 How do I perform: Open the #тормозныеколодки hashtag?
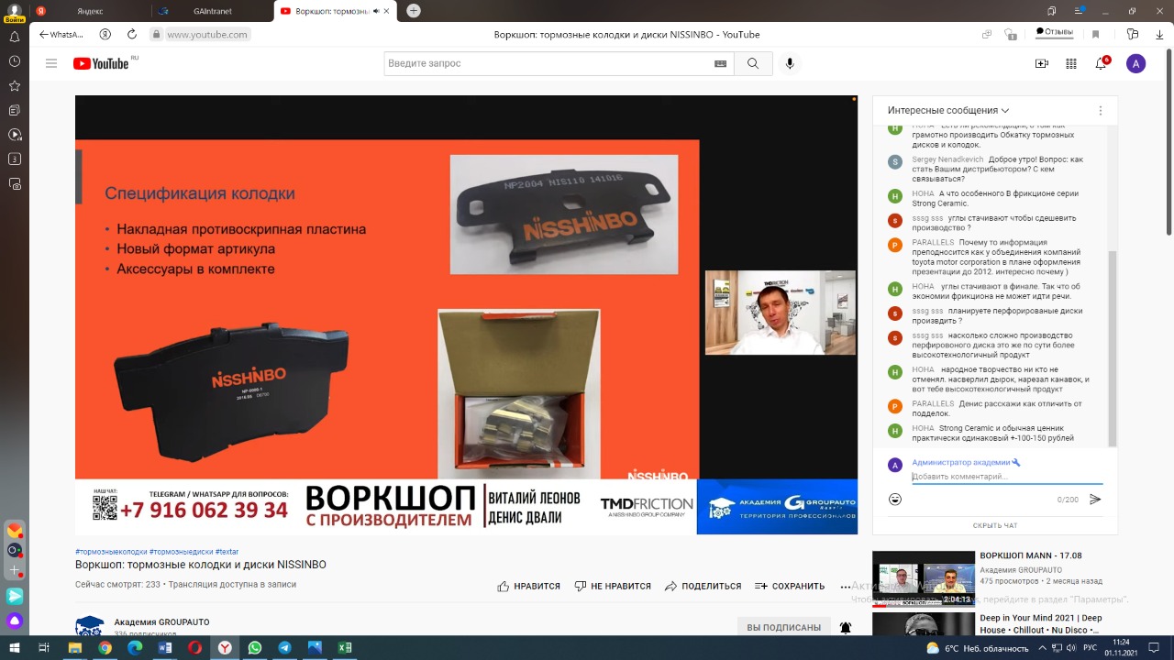pyautogui.click(x=111, y=552)
